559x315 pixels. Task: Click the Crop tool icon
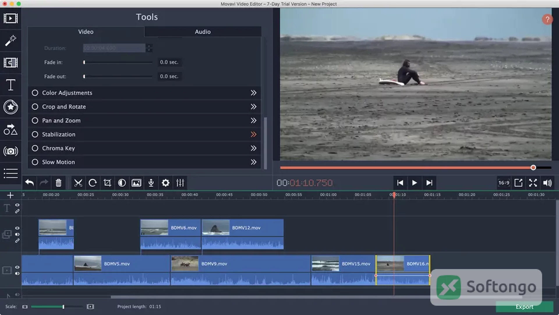107,183
